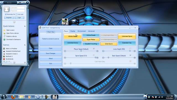Click the volume speaker icon in system tray
177x100 pixels.
click(162, 97)
